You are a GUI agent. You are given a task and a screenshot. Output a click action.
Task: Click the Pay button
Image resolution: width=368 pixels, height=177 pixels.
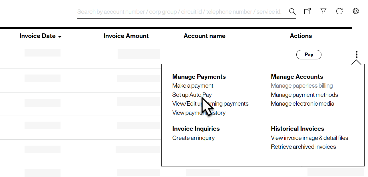tap(309, 55)
